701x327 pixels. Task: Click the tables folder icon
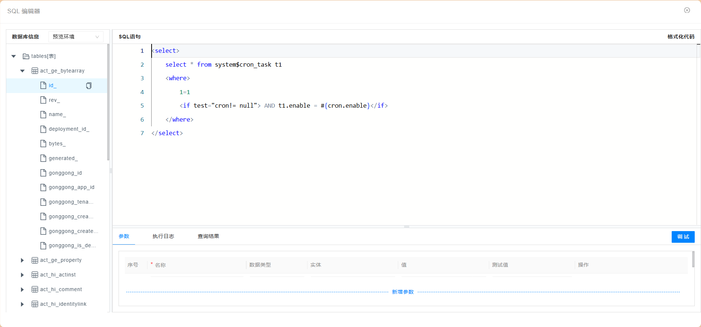[x=26, y=56]
